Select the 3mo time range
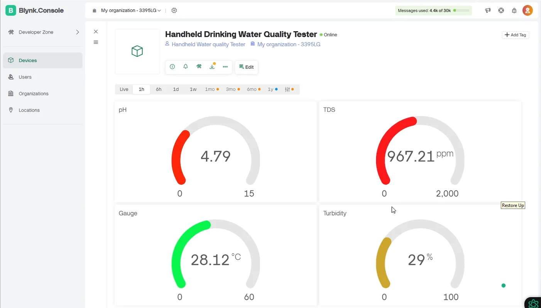This screenshot has height=308, width=541. pos(233,89)
